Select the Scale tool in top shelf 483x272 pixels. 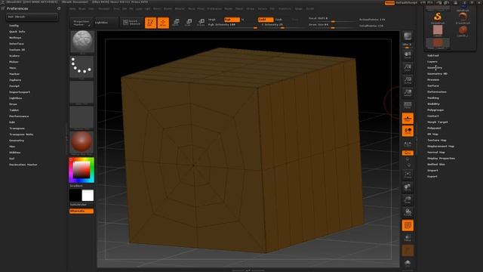click(189, 23)
